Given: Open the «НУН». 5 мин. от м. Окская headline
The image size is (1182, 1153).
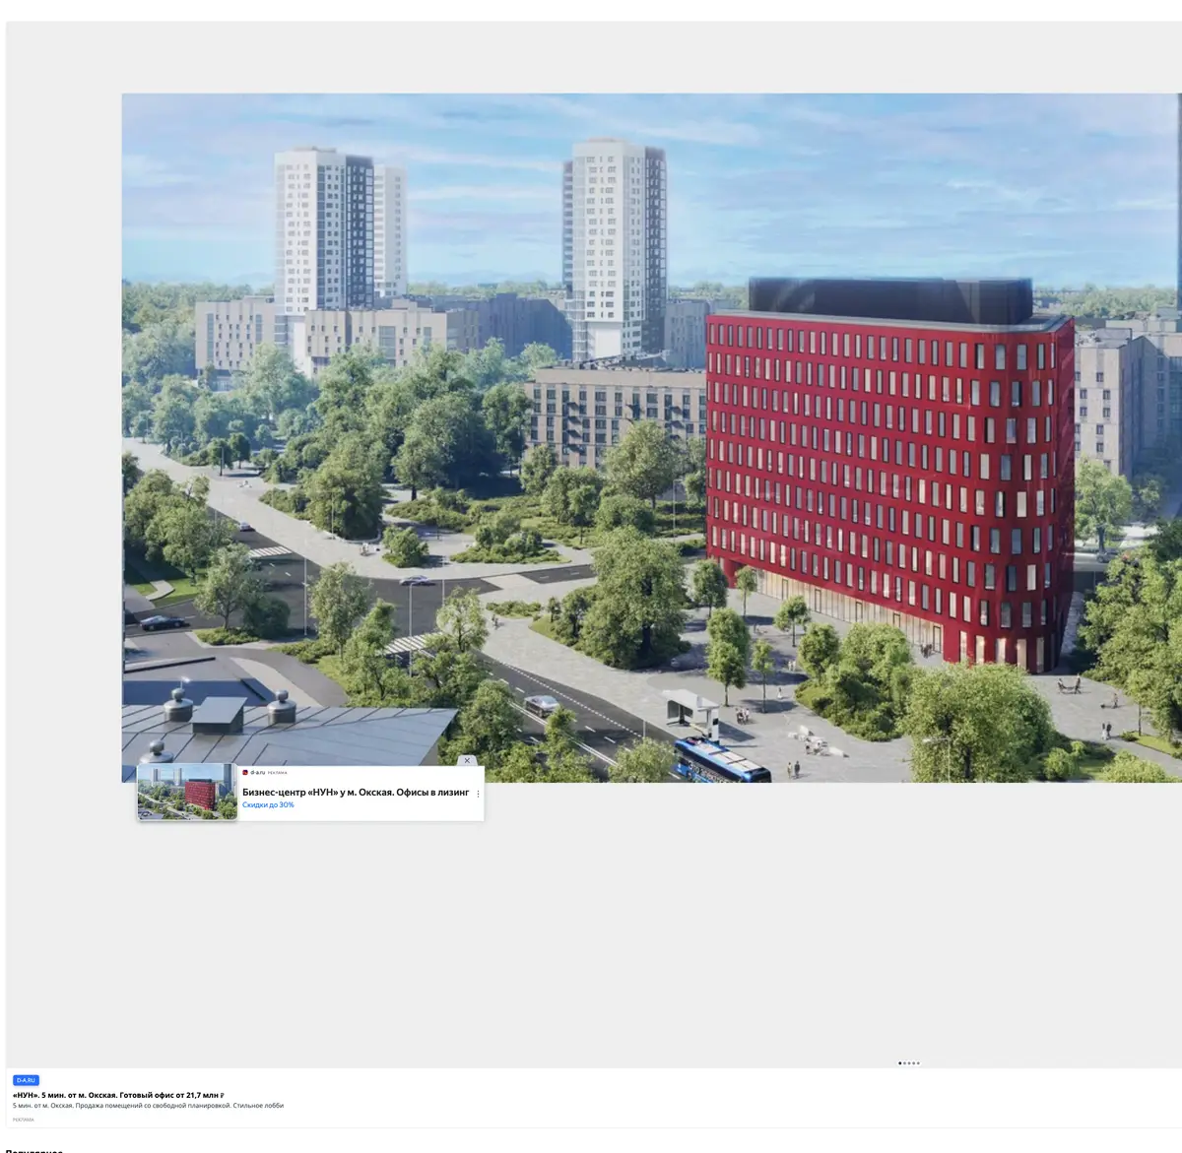Looking at the screenshot, I should 118,1095.
